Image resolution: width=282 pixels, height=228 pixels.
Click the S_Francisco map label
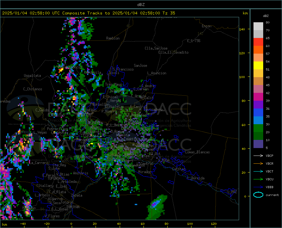123,69
